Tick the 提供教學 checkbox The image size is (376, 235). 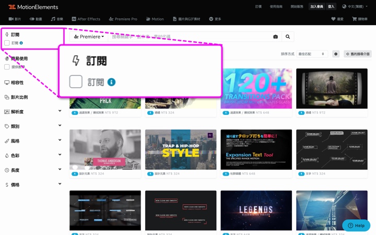pyautogui.click(x=7, y=67)
